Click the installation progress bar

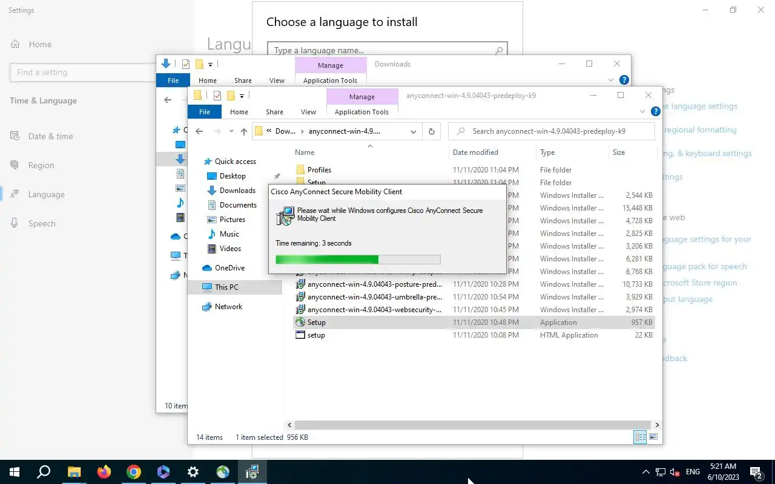click(x=358, y=260)
